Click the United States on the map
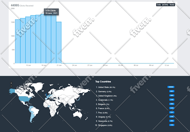 25,99
